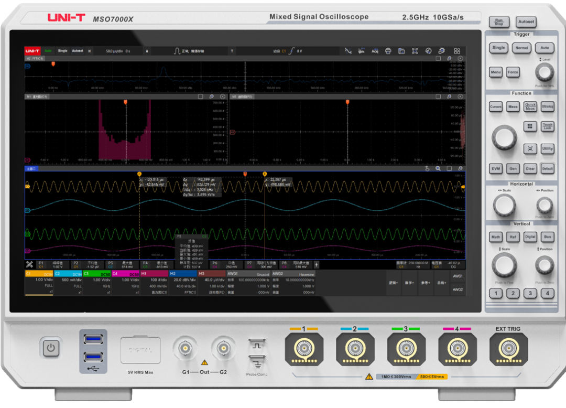The image size is (566, 408).
Task: Expand the 数学 math dropdown menu
Action: pos(410,282)
